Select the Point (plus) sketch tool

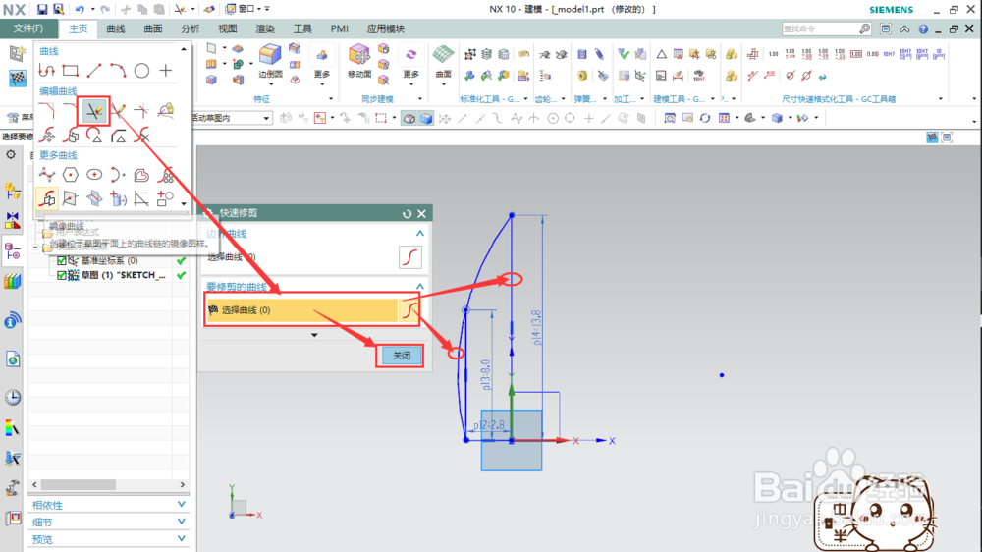[165, 70]
